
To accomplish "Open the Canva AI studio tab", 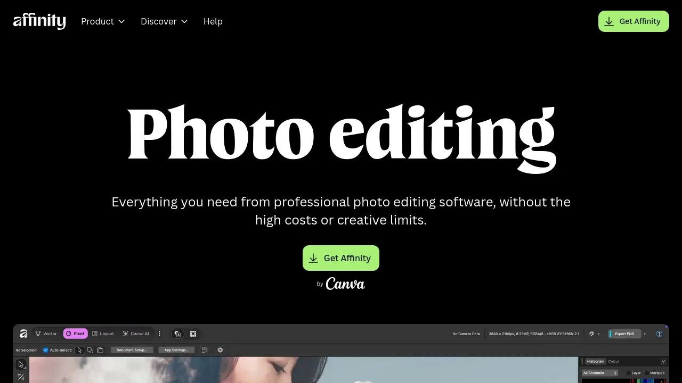I will [x=136, y=334].
